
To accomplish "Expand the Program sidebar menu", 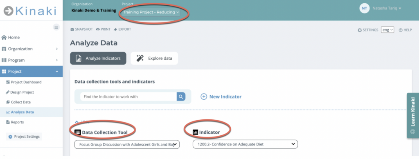I will 31,60.
